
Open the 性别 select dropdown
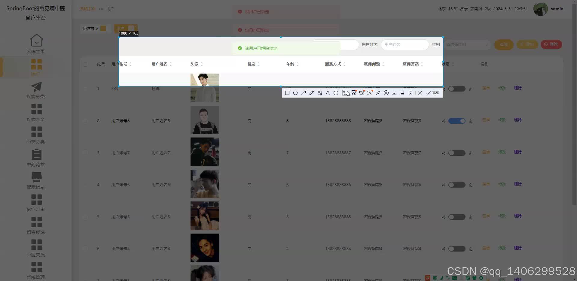pyautogui.click(x=467, y=44)
